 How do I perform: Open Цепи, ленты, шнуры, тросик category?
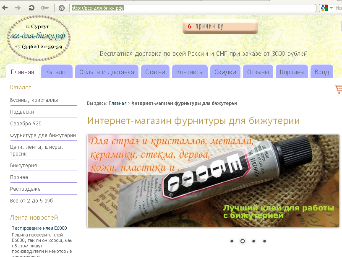coord(37,151)
